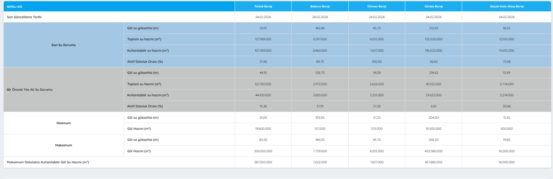Click Alaçatı's fill rate value 73,08
This screenshot has height=179, width=553.
[x=506, y=62]
